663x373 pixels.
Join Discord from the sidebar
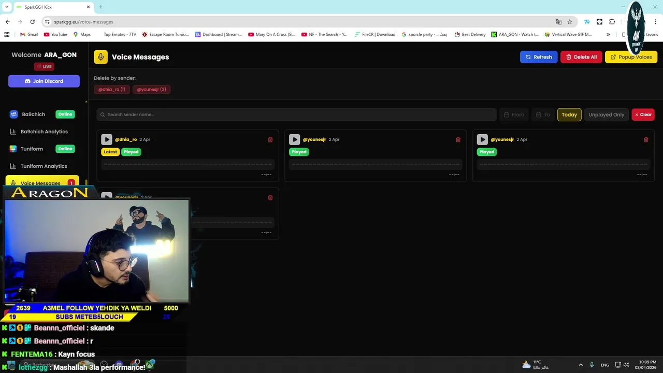(x=44, y=81)
